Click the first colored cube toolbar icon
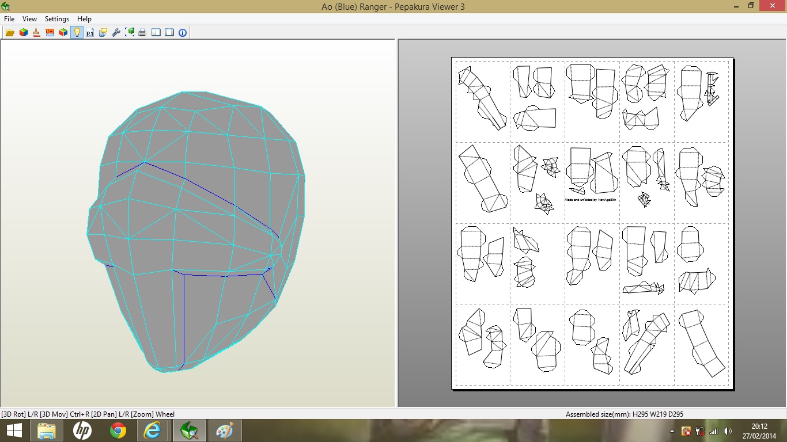The height and width of the screenshot is (442, 787). point(24,32)
